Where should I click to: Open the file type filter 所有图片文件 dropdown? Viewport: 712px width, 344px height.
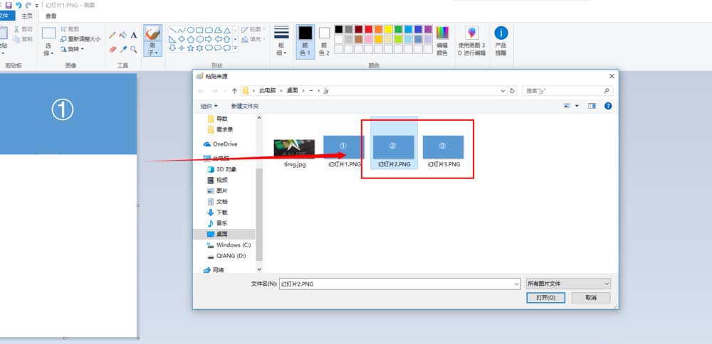[568, 284]
